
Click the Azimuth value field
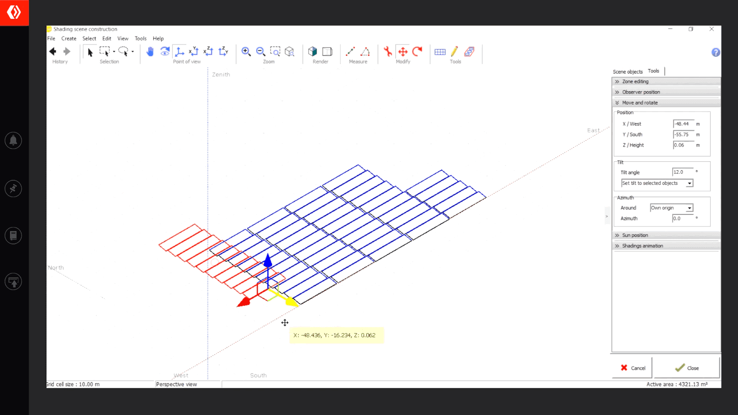(683, 219)
